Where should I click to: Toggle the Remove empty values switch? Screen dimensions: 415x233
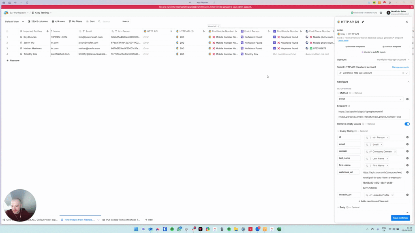point(407,124)
